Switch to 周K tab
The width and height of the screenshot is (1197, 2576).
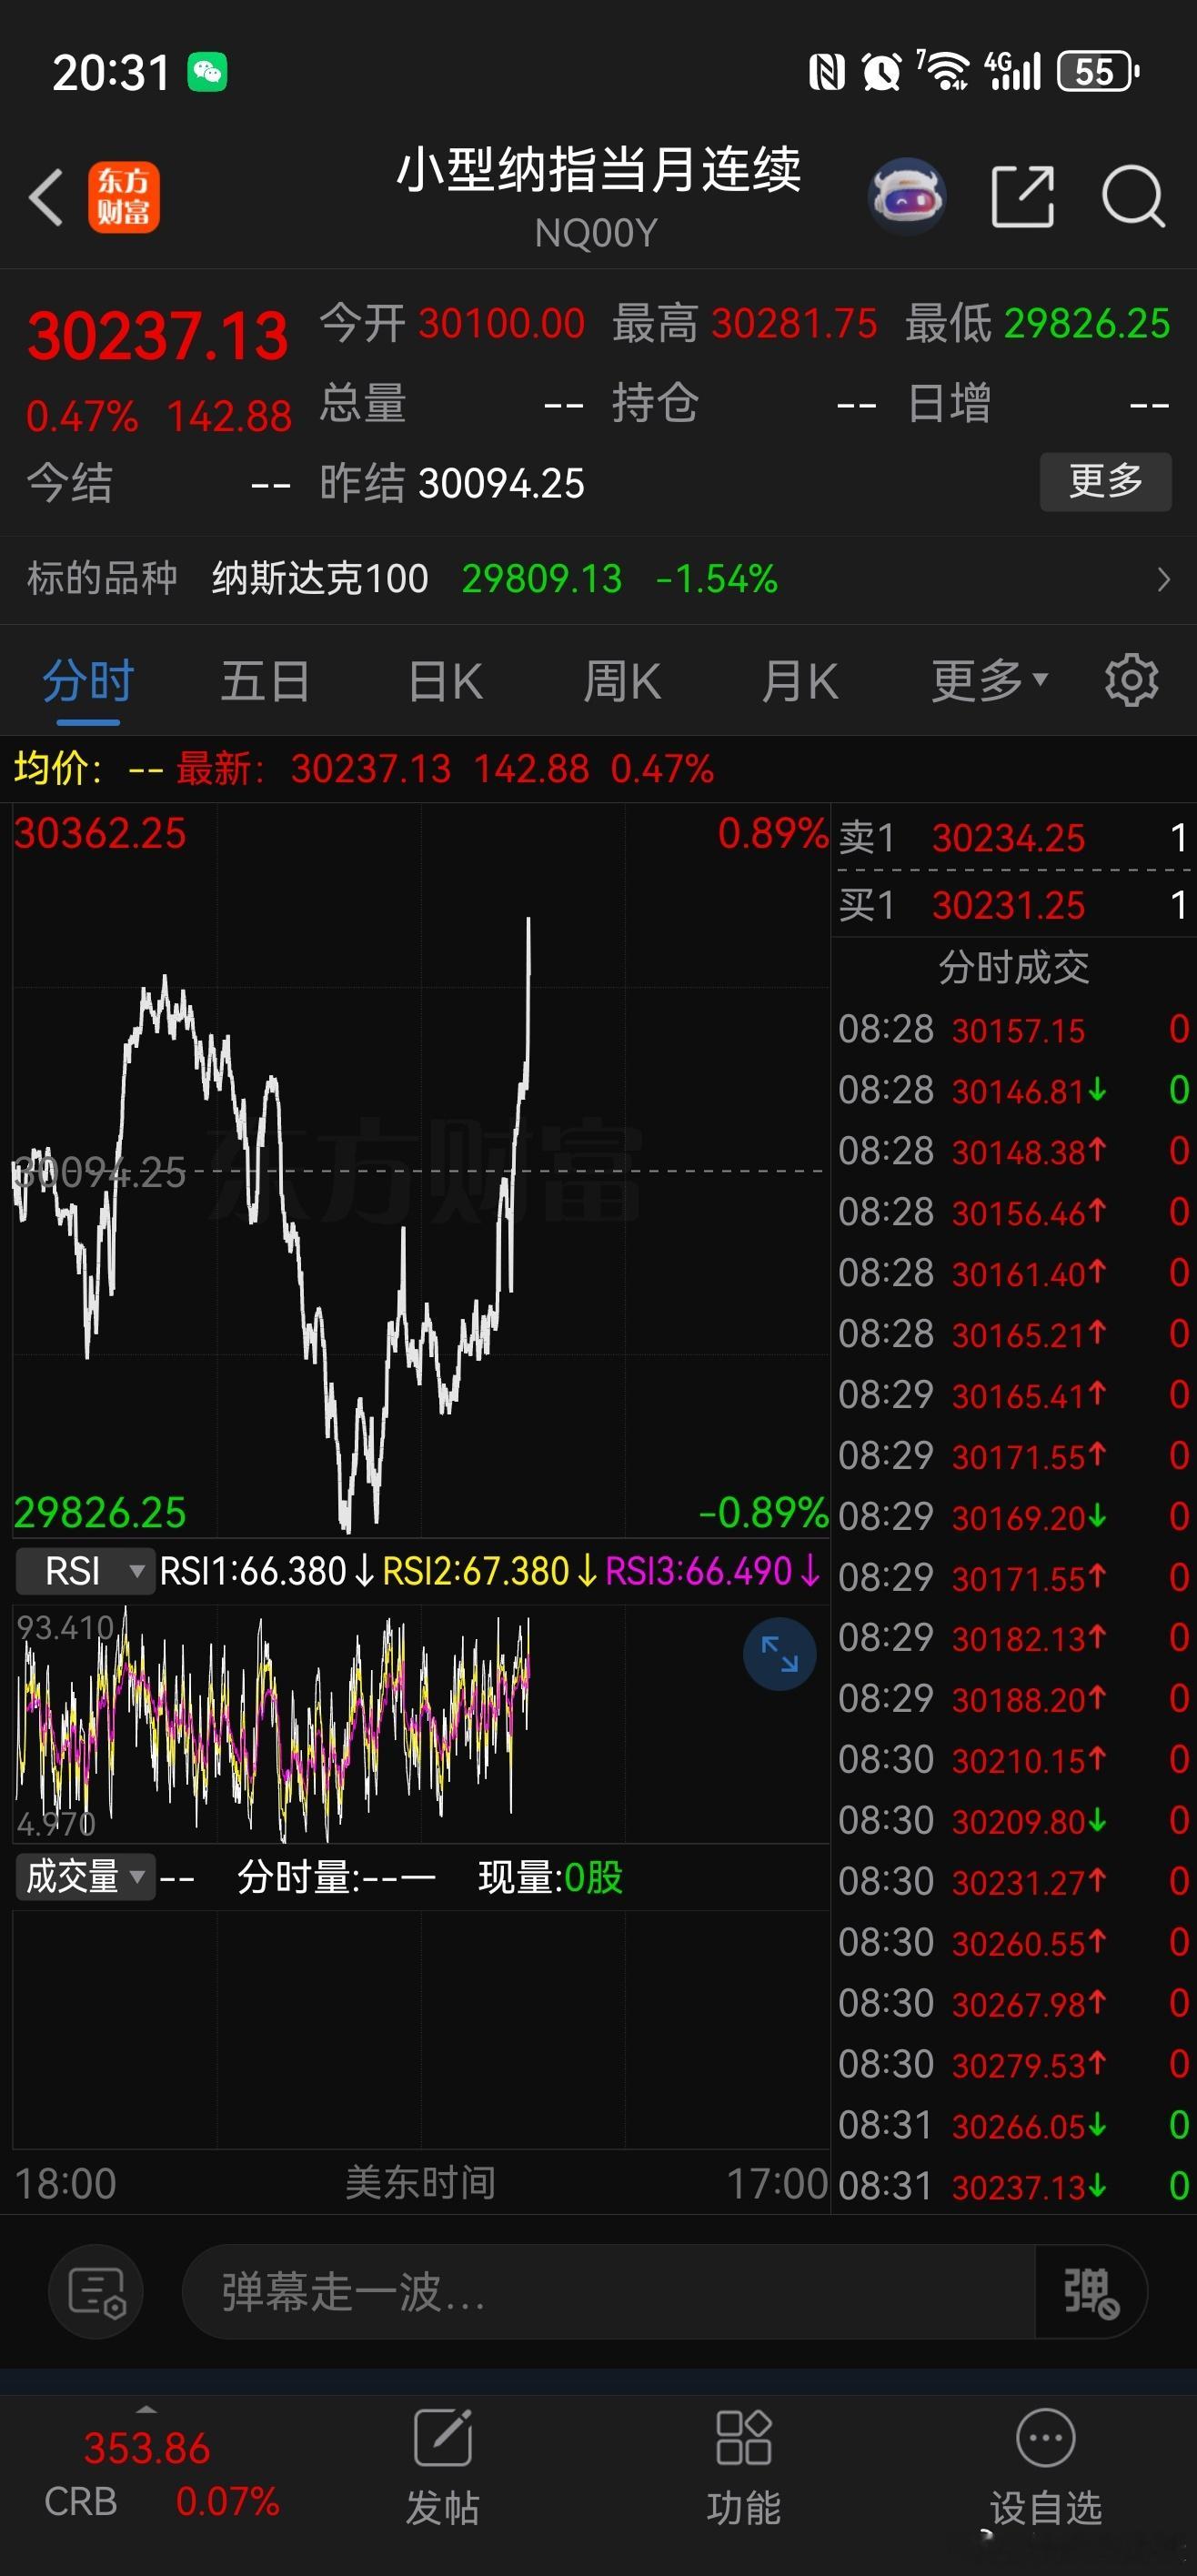pos(622,682)
